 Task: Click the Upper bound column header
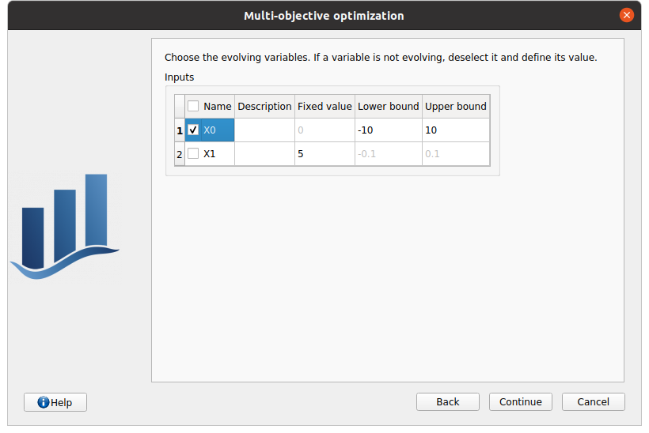pos(455,106)
